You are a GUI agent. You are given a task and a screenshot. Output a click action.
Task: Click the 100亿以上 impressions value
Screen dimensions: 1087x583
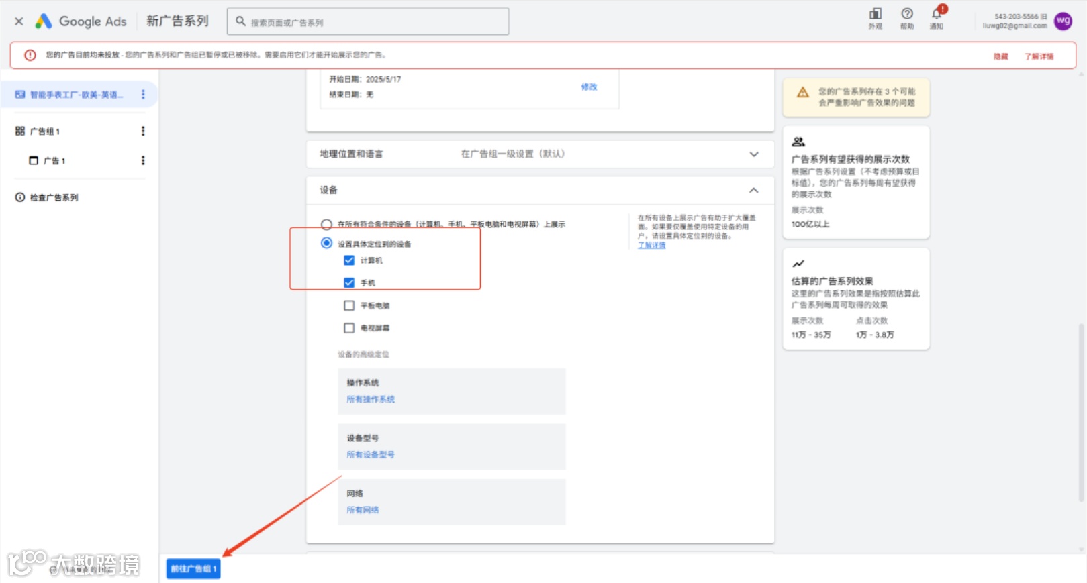[810, 224]
